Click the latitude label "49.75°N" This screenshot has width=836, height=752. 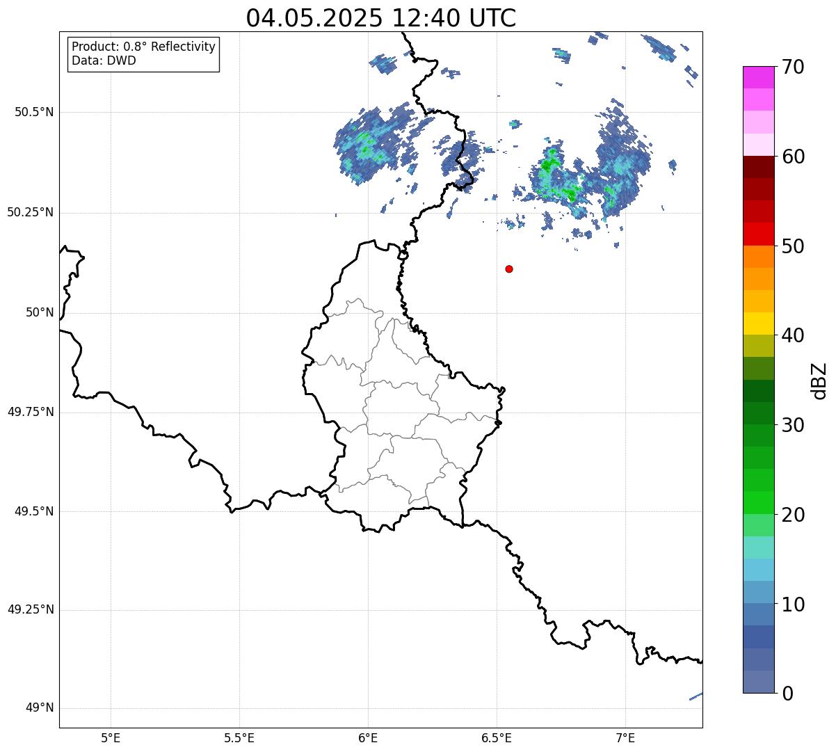31,412
